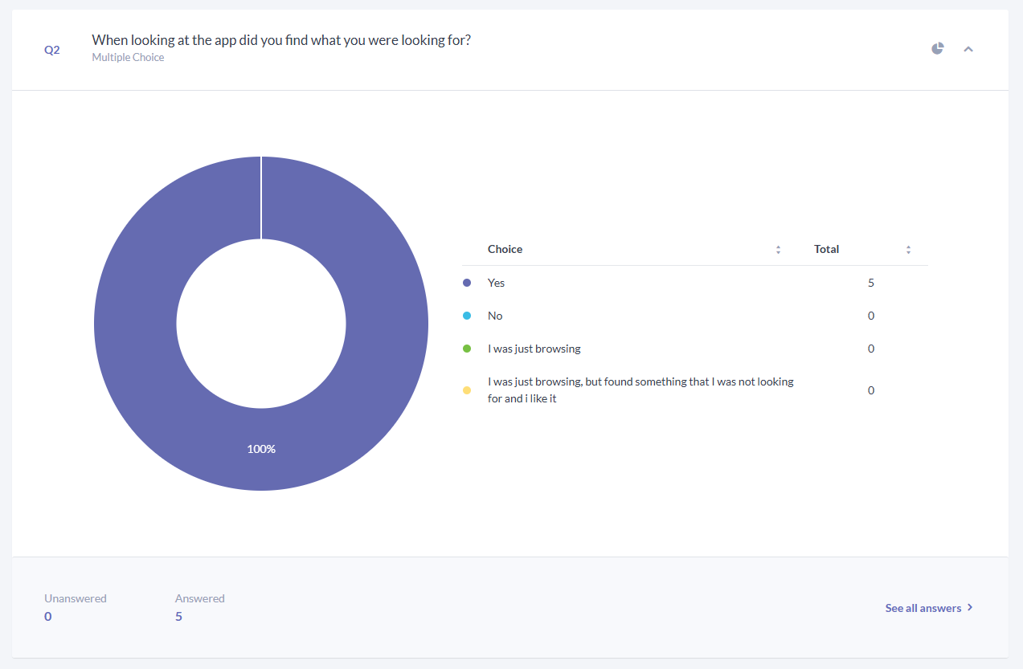Image resolution: width=1023 pixels, height=669 pixels.
Task: Select the green just browsing legend dot
Action: [467, 349]
